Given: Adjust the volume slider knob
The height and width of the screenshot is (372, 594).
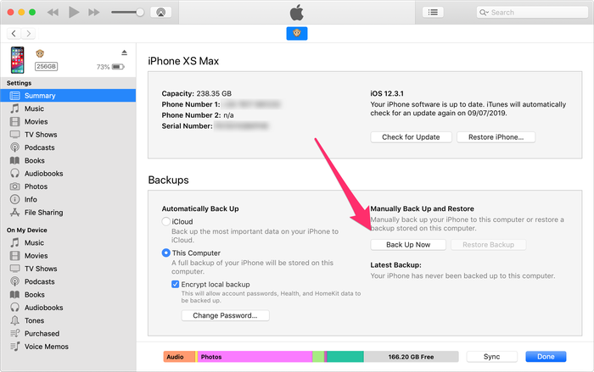Looking at the screenshot, I should coord(140,13).
